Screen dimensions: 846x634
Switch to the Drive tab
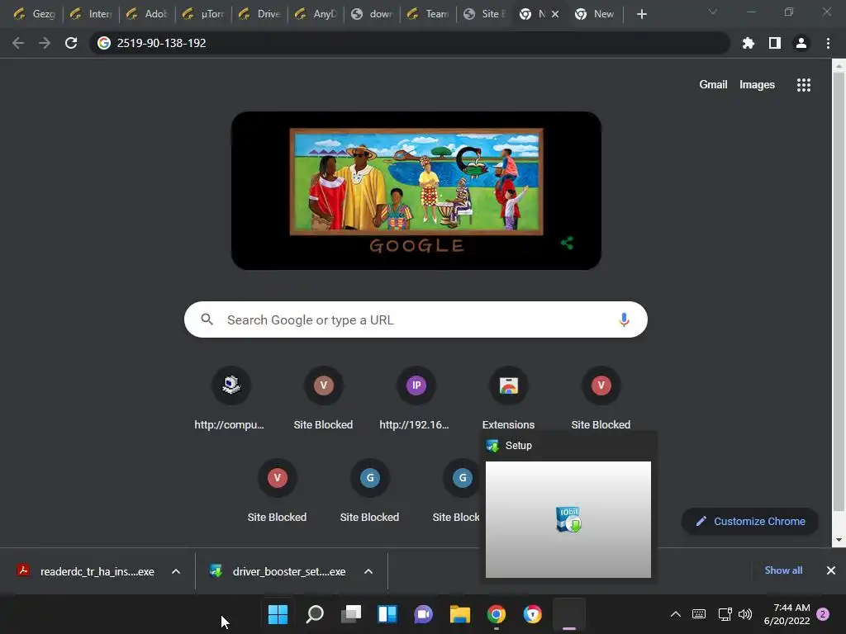(260, 14)
